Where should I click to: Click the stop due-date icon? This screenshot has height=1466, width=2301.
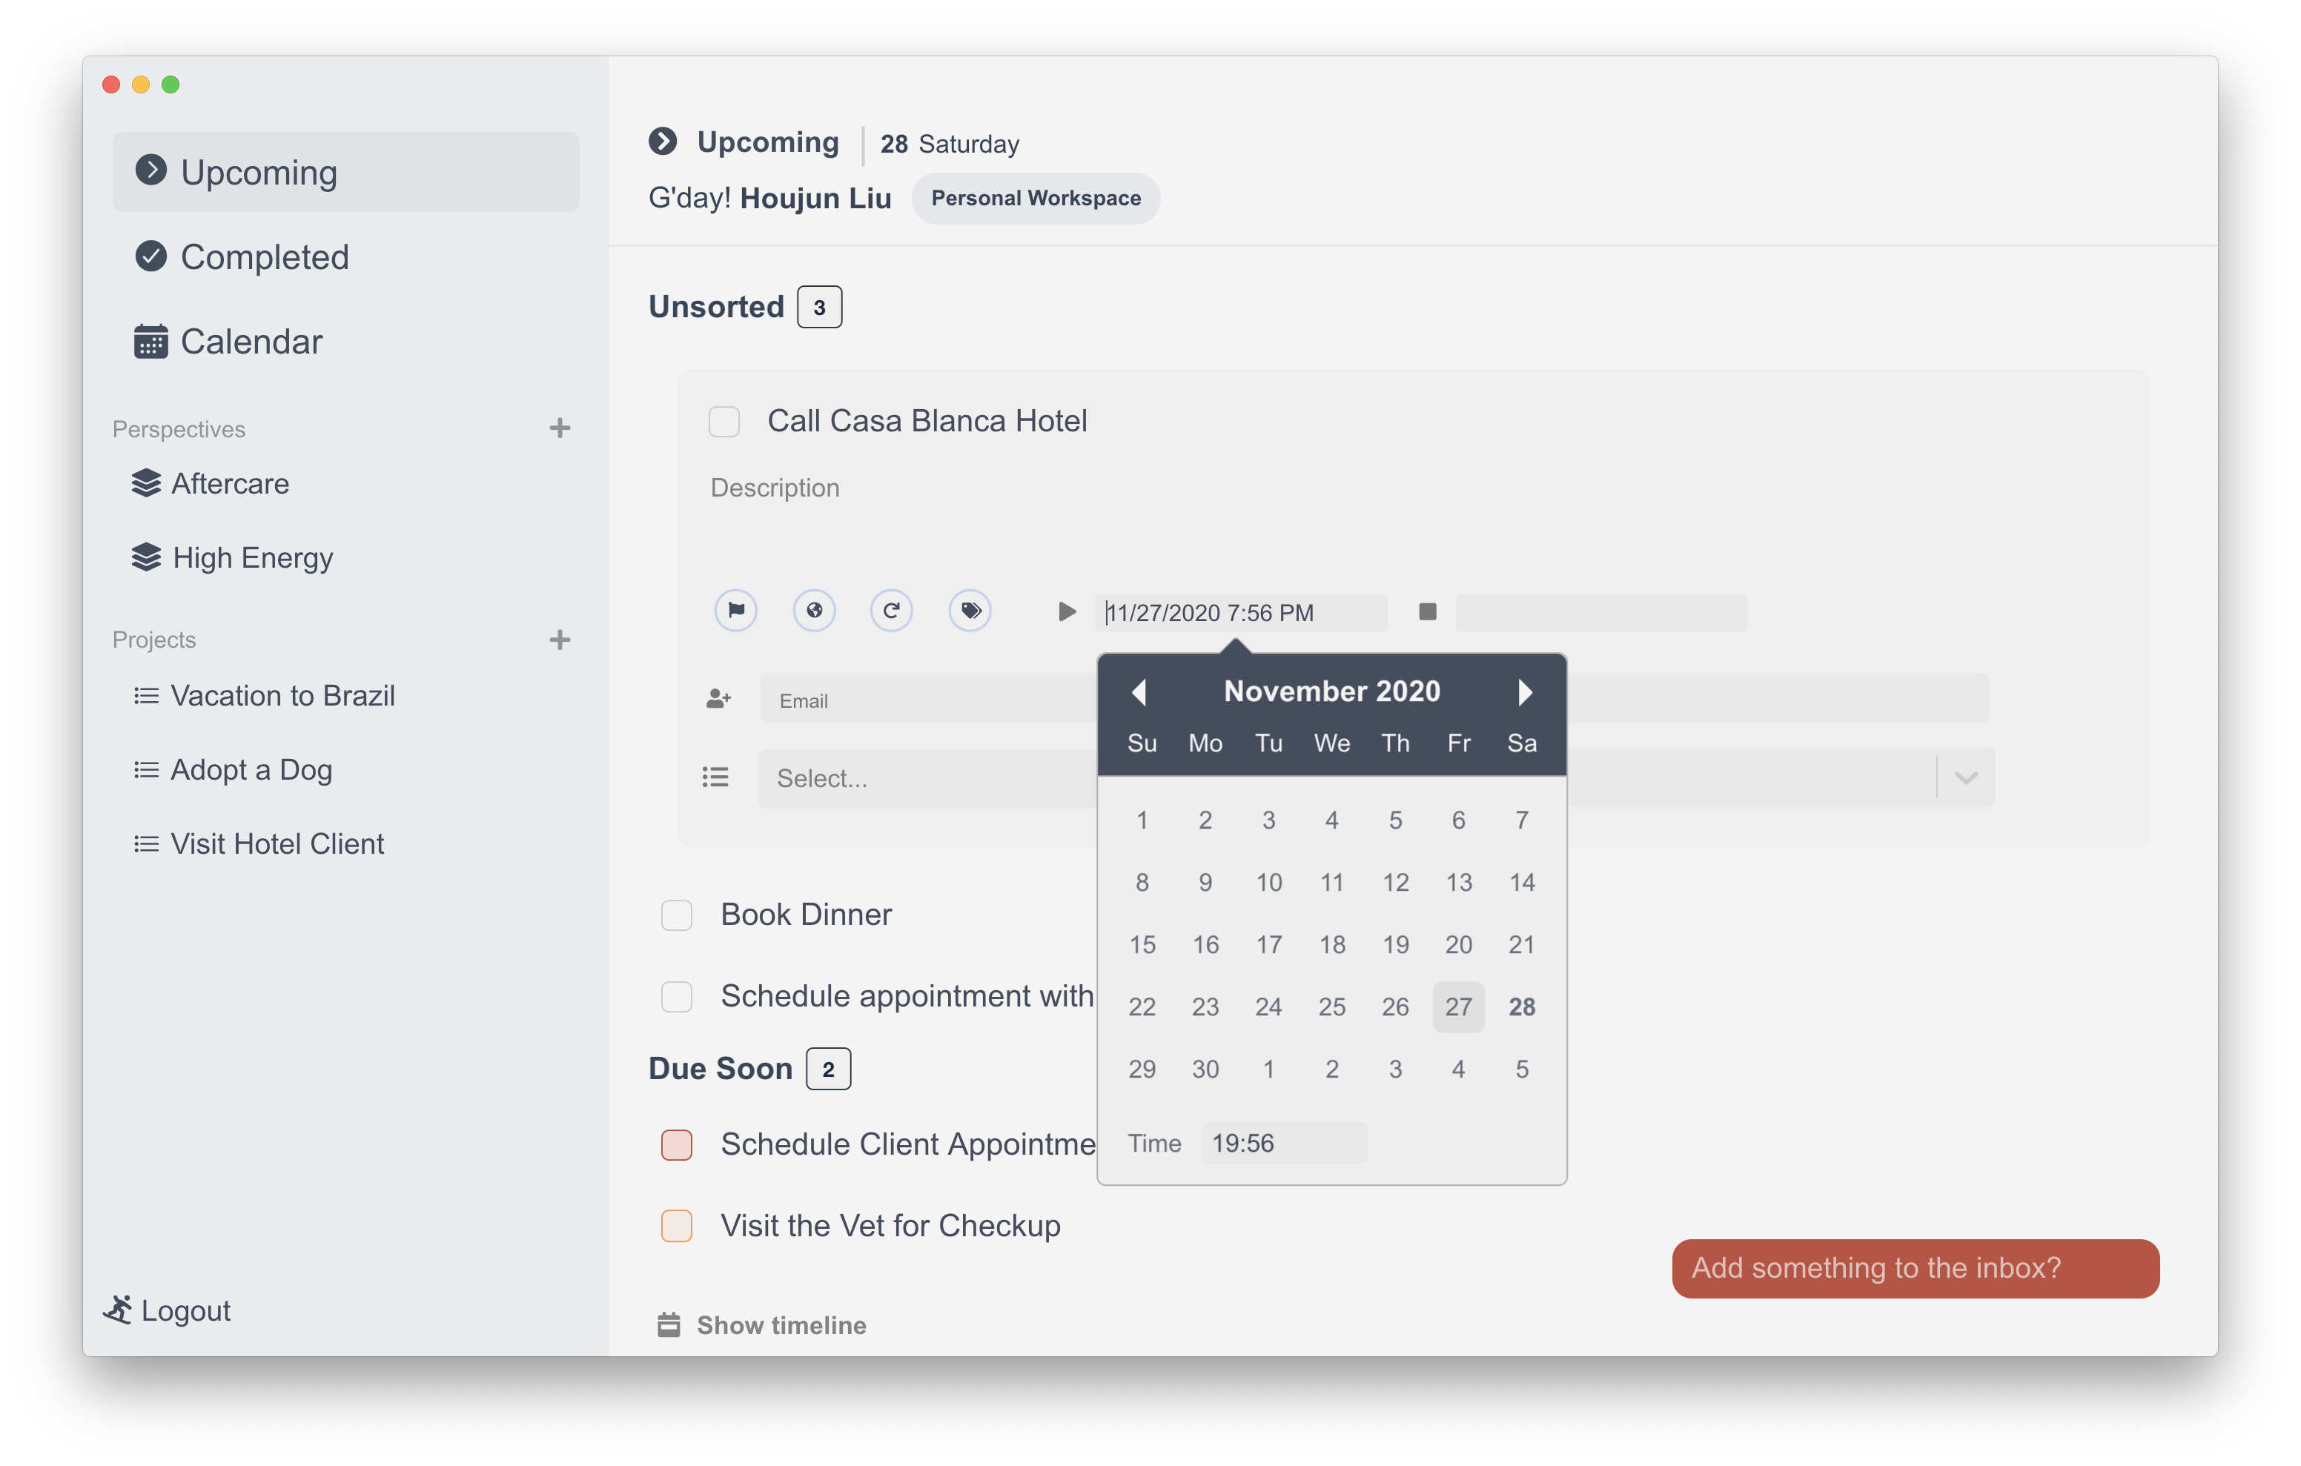tap(1427, 611)
